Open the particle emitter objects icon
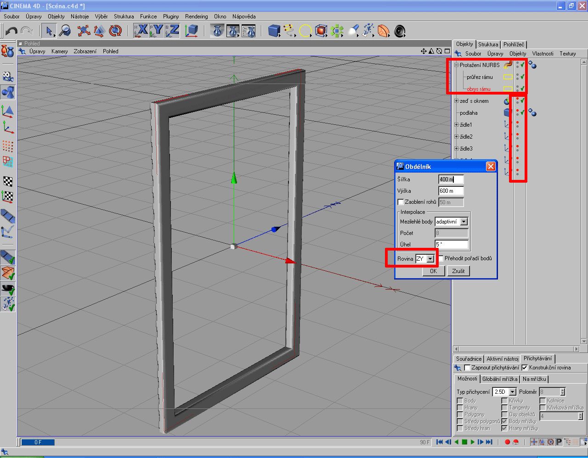Screen dimensions: 588x458 (368, 31)
